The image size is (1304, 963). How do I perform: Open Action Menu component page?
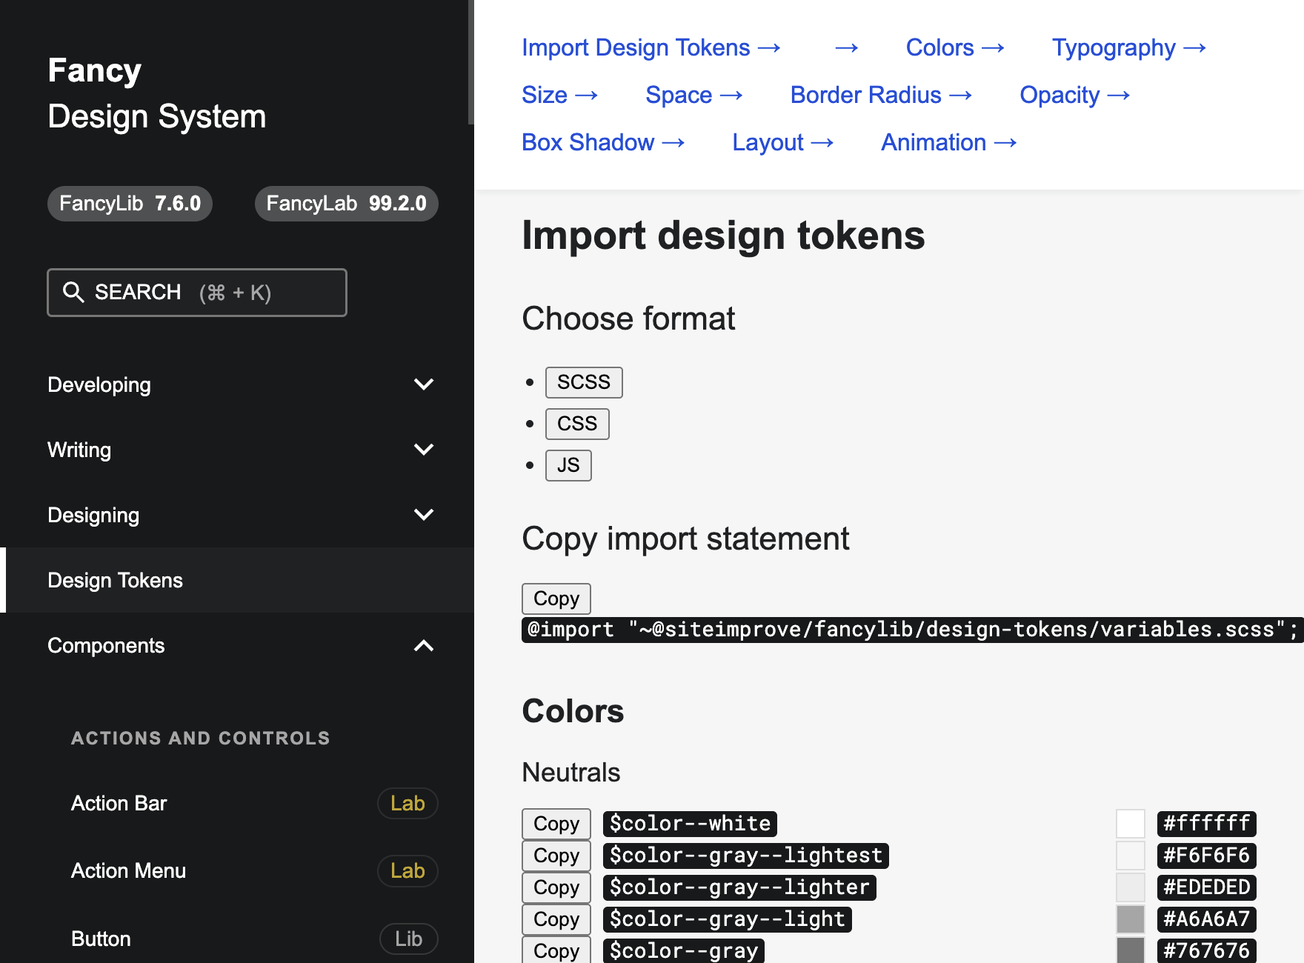(128, 870)
